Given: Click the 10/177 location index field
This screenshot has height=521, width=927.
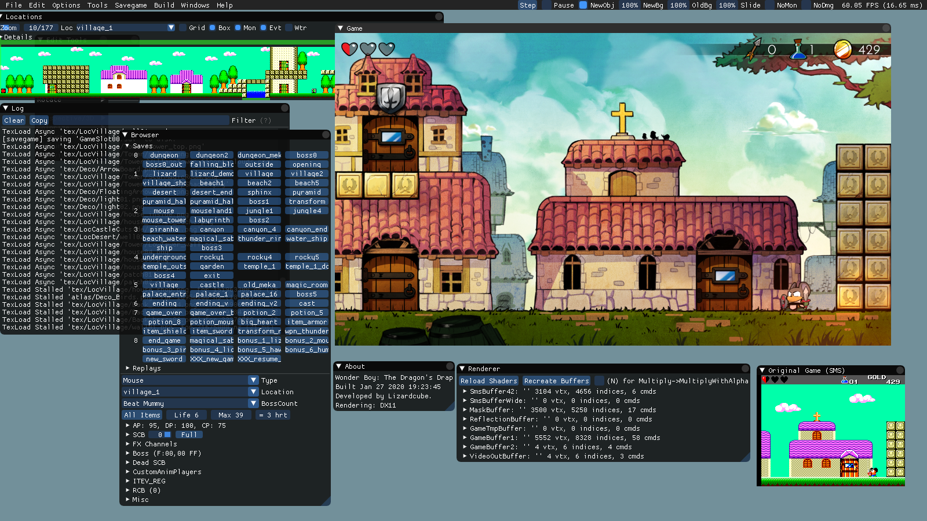Looking at the screenshot, I should (x=41, y=28).
